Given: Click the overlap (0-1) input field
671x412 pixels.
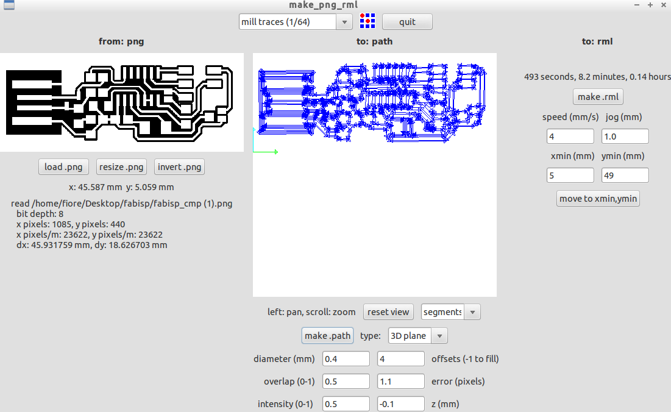Looking at the screenshot, I should point(346,381).
